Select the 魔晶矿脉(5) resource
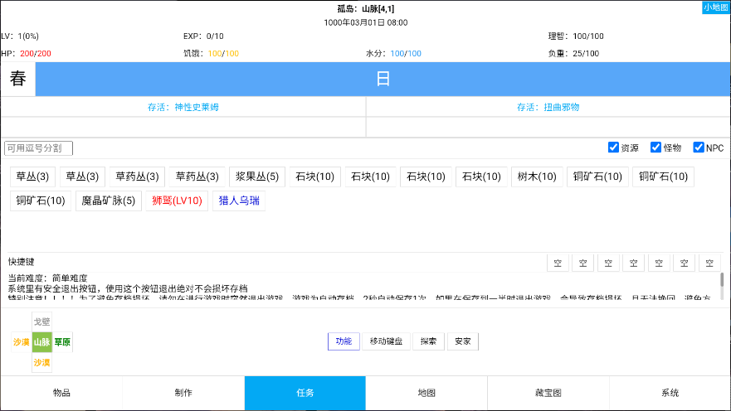 coord(109,201)
